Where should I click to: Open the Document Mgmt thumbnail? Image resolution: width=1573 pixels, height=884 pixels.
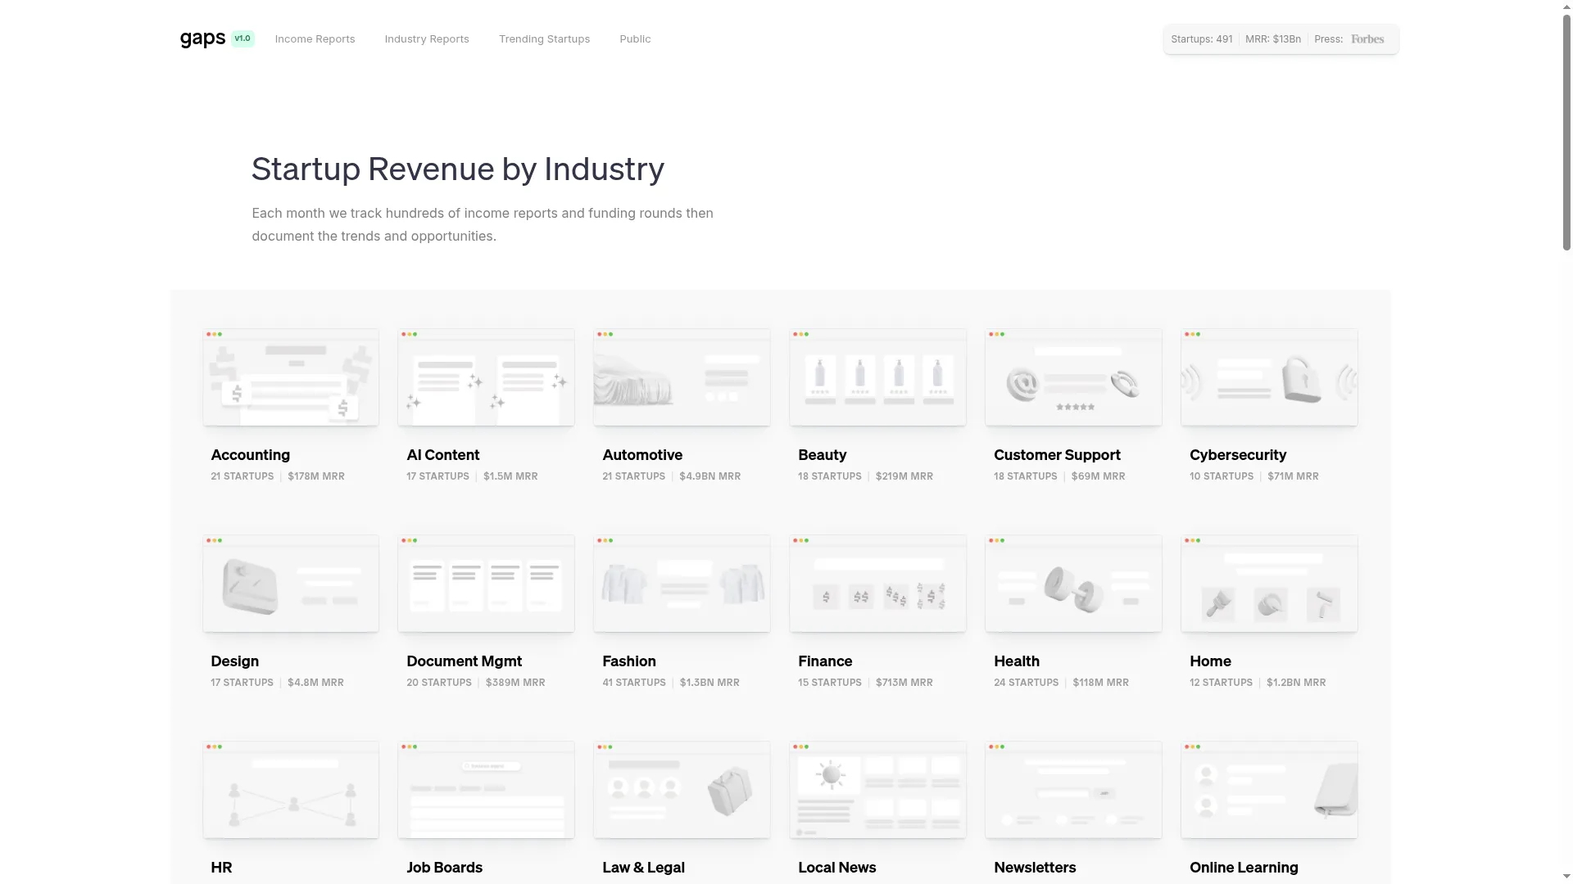[486, 584]
